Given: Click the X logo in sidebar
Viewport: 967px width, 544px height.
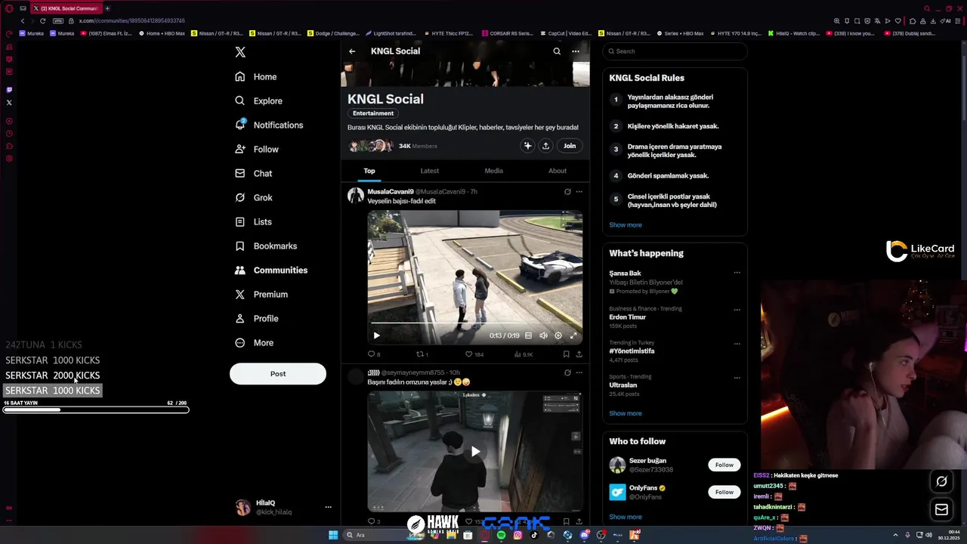Looking at the screenshot, I should pos(240,52).
